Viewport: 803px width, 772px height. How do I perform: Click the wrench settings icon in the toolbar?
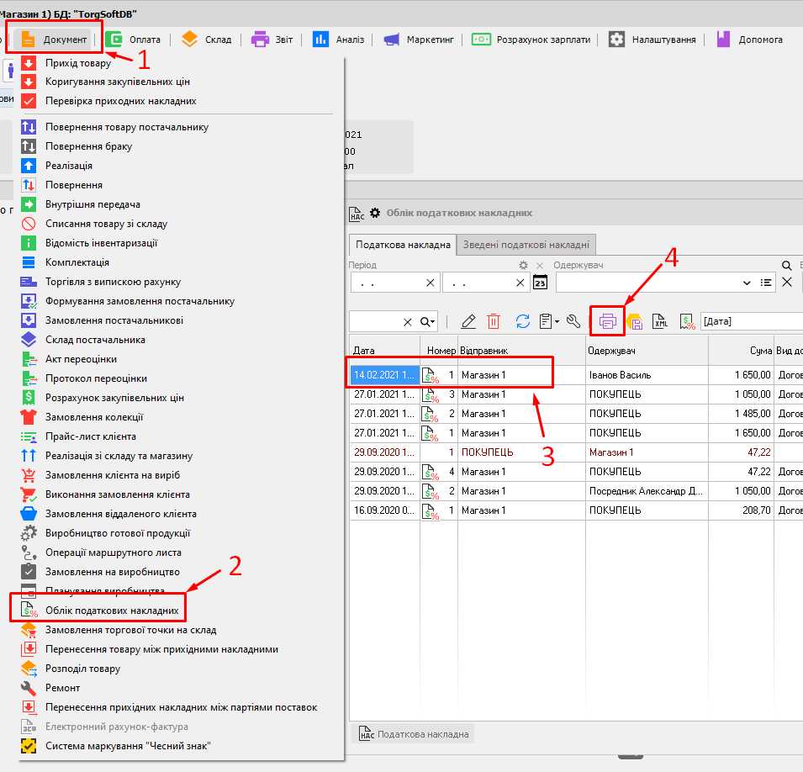pyautogui.click(x=574, y=321)
